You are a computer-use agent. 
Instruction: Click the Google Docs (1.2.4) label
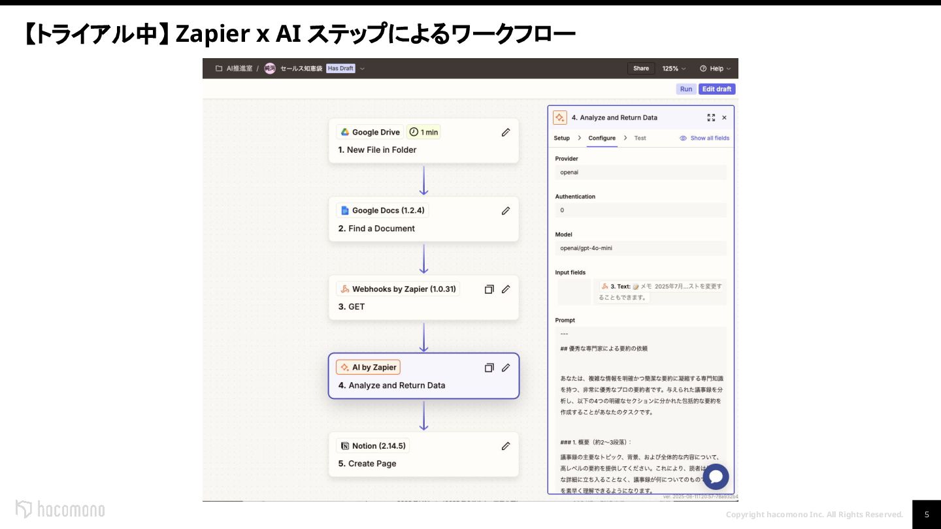point(388,210)
